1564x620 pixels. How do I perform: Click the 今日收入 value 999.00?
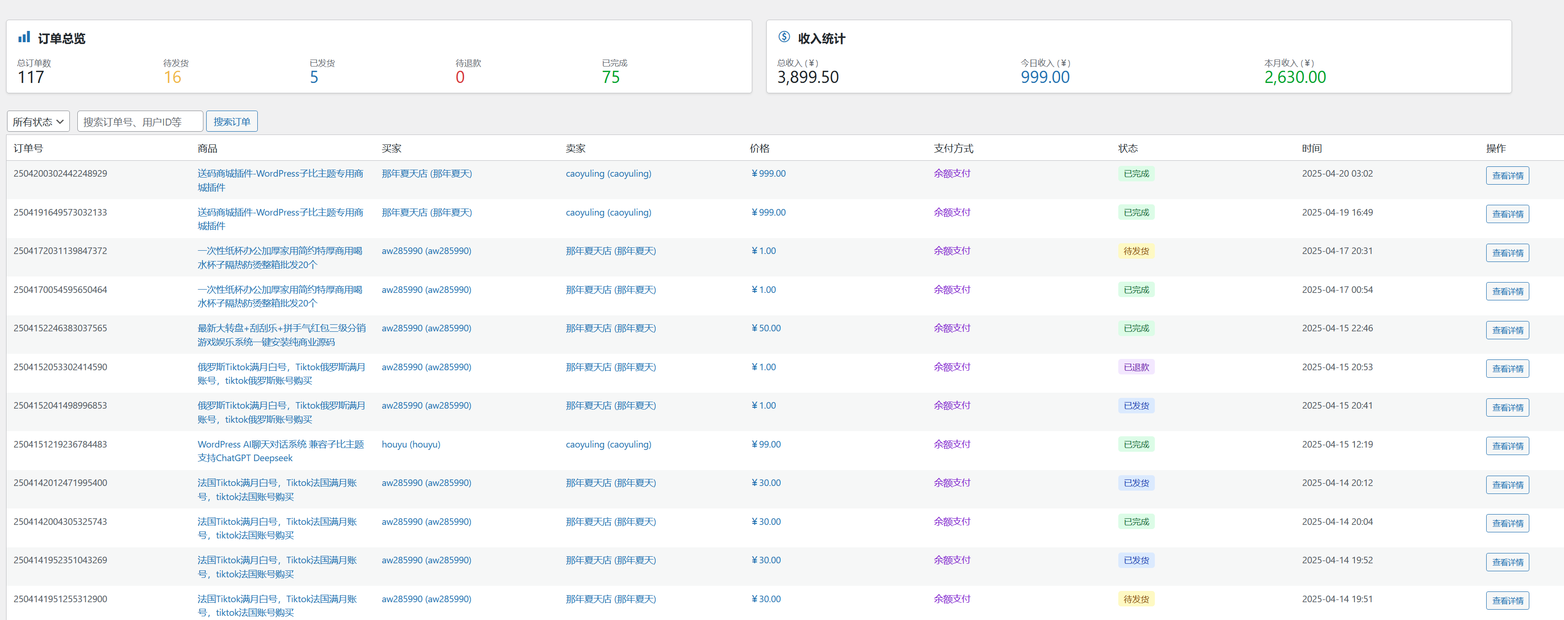[x=1045, y=77]
